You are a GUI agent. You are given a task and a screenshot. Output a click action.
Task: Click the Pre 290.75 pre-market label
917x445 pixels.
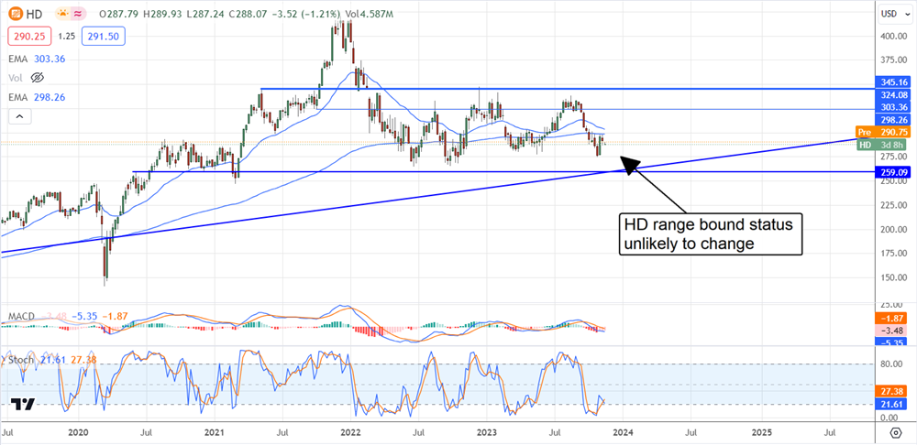point(882,133)
